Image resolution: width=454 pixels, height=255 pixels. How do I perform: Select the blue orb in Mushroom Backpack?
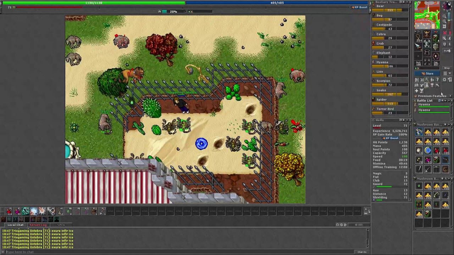tap(428, 150)
